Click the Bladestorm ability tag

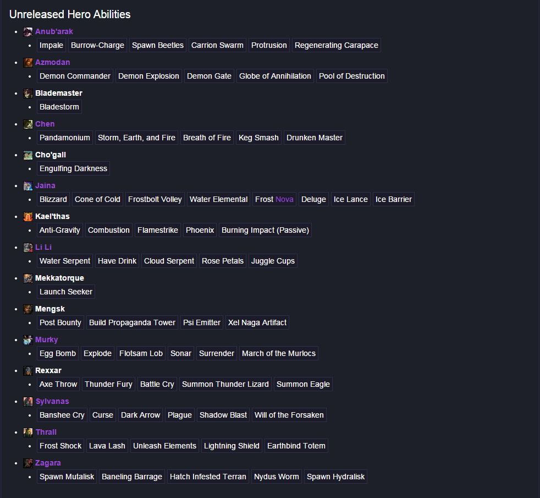59,107
